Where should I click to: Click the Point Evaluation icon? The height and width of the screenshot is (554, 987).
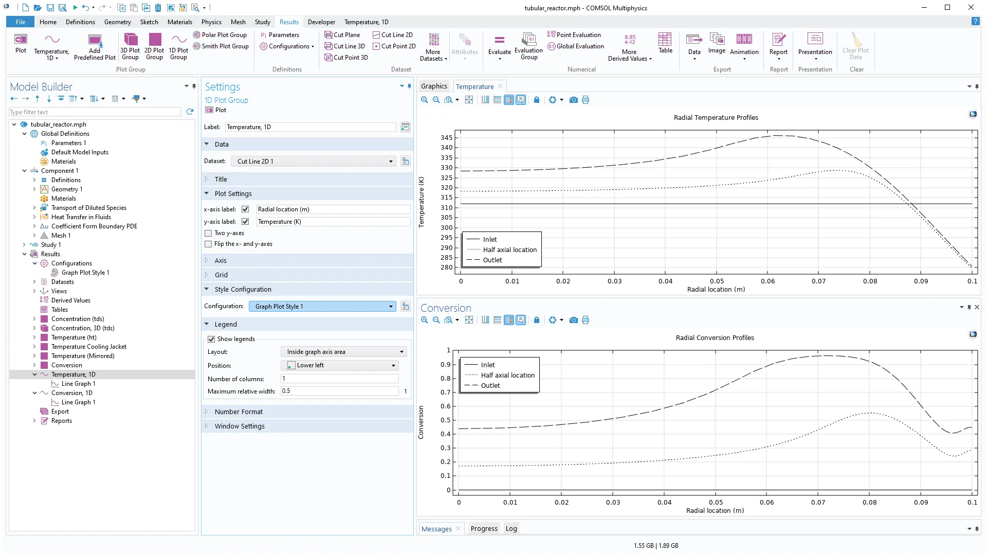(551, 35)
